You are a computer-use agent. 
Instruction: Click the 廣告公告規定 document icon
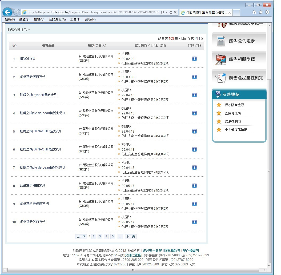click(x=221, y=41)
